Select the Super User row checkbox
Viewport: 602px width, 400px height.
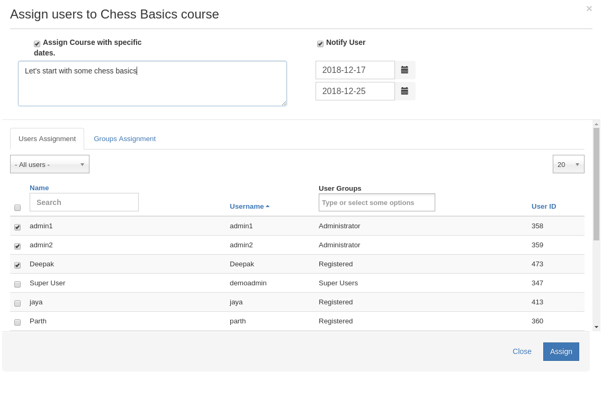tap(17, 284)
